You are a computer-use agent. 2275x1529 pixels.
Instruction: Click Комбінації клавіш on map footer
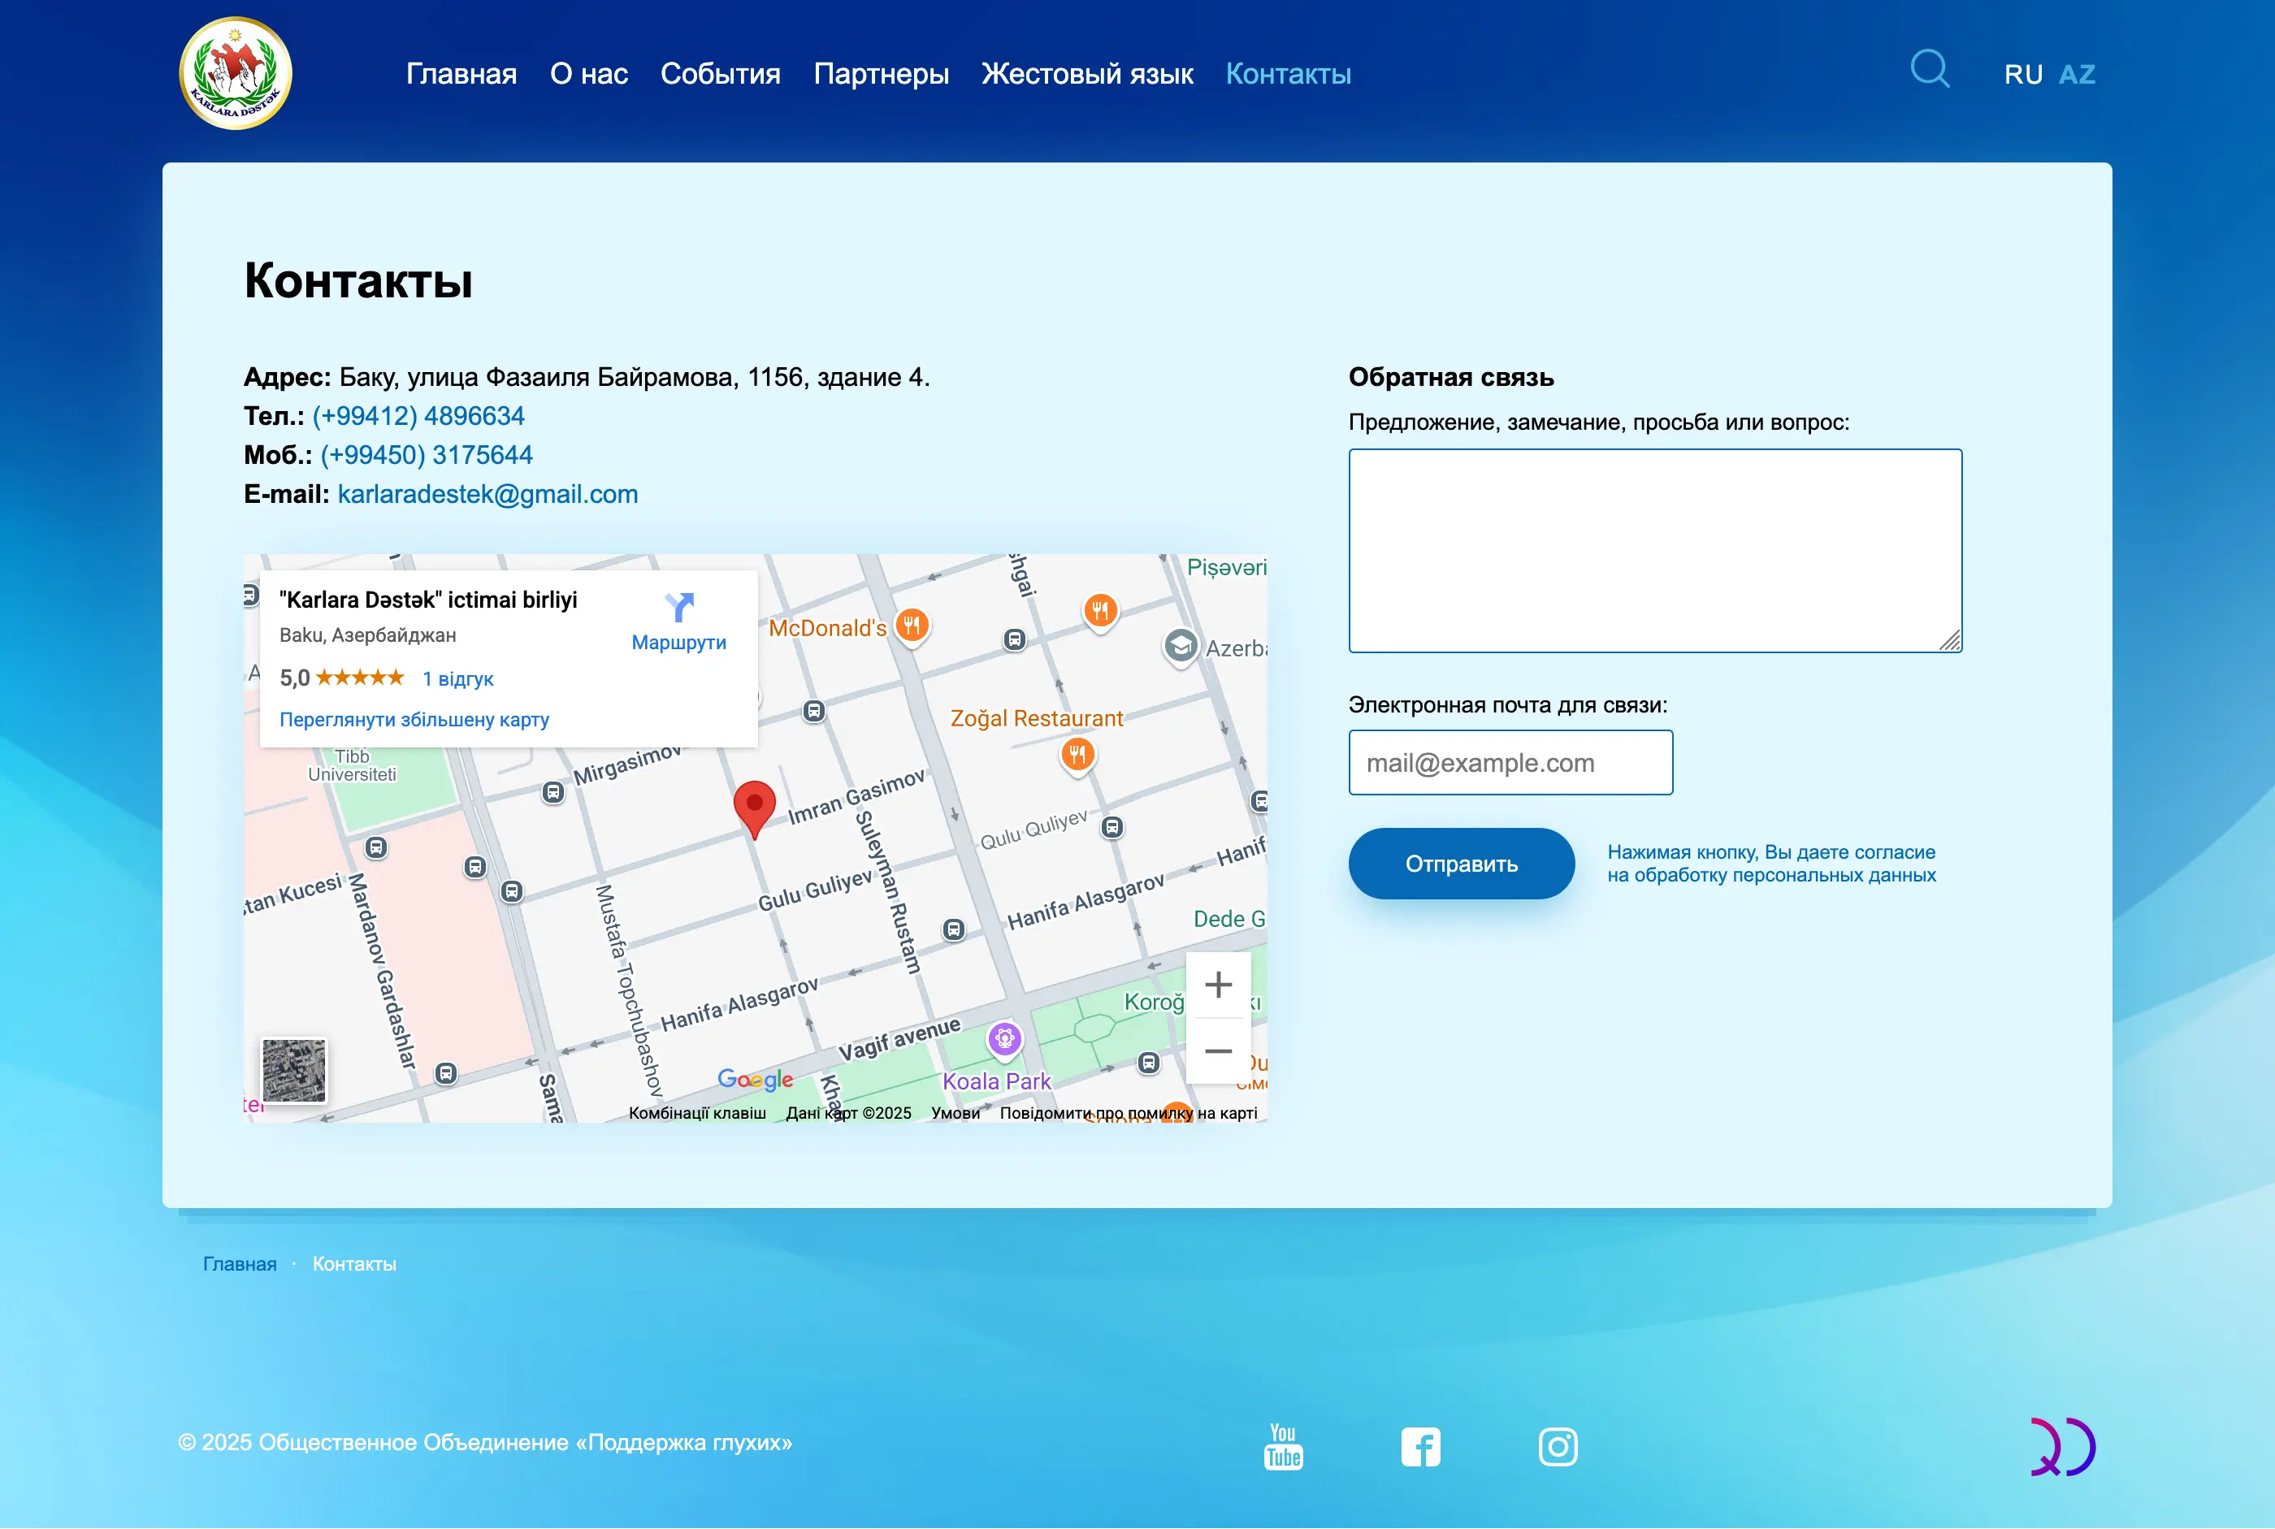click(x=697, y=1112)
